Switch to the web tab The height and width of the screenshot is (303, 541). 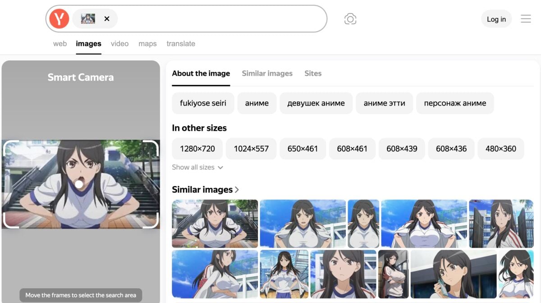click(x=60, y=43)
